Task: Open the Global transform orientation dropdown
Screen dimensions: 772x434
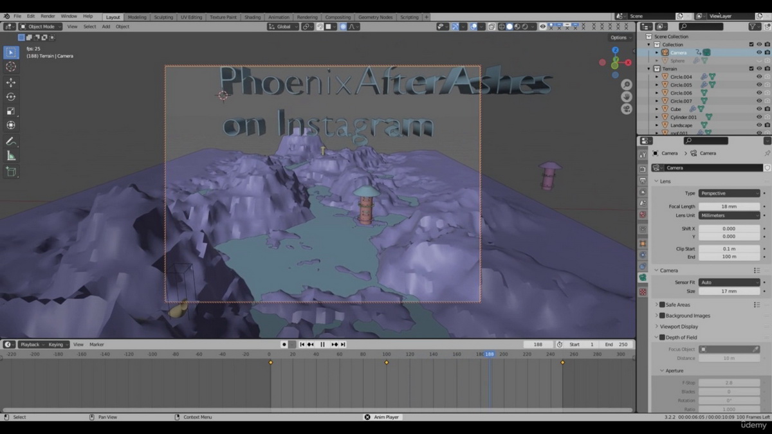Action: click(284, 26)
